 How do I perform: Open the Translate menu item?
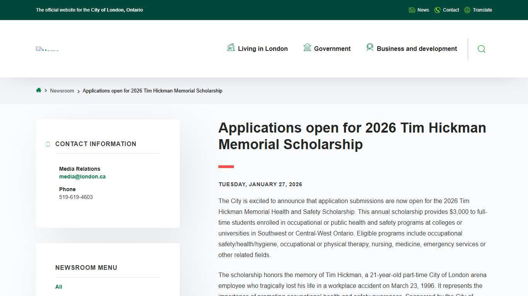point(482,10)
